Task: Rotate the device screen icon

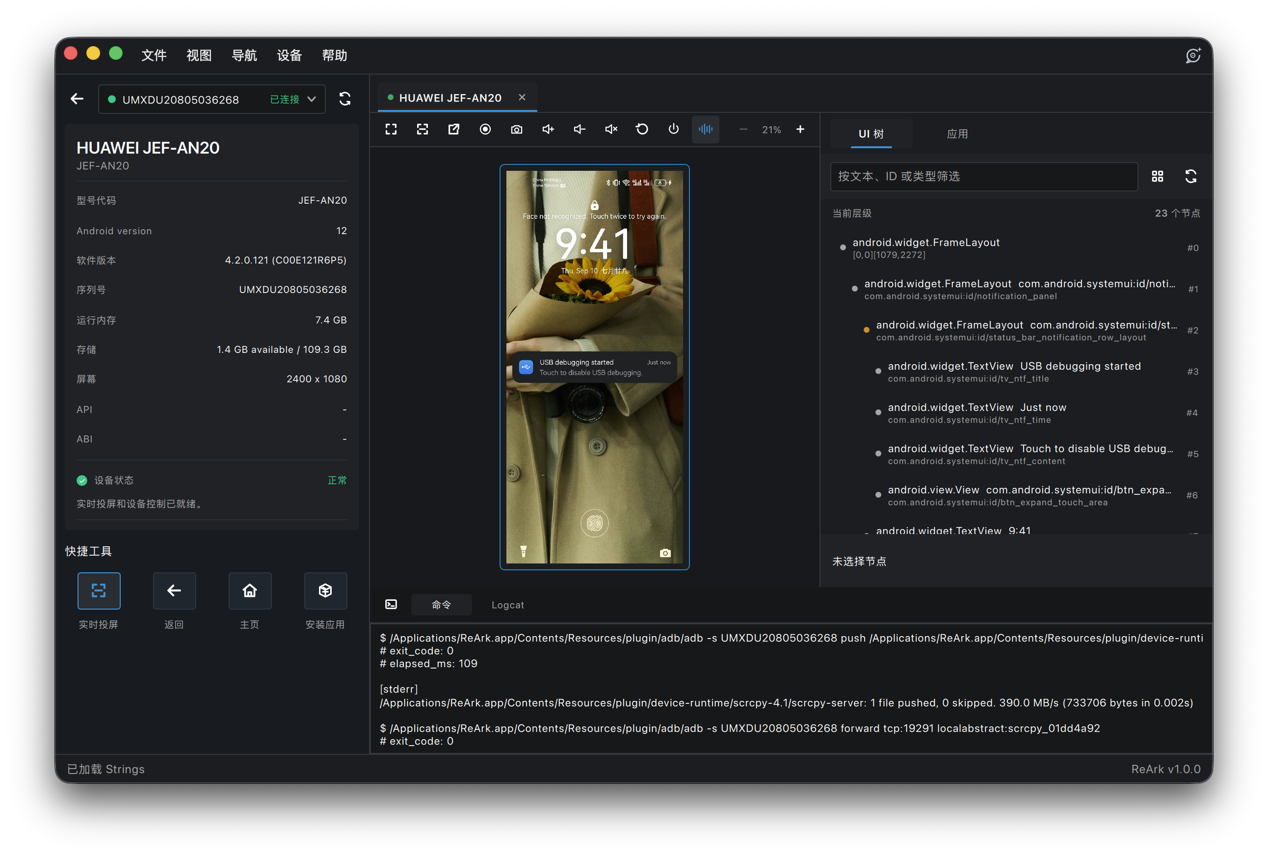Action: pos(642,129)
